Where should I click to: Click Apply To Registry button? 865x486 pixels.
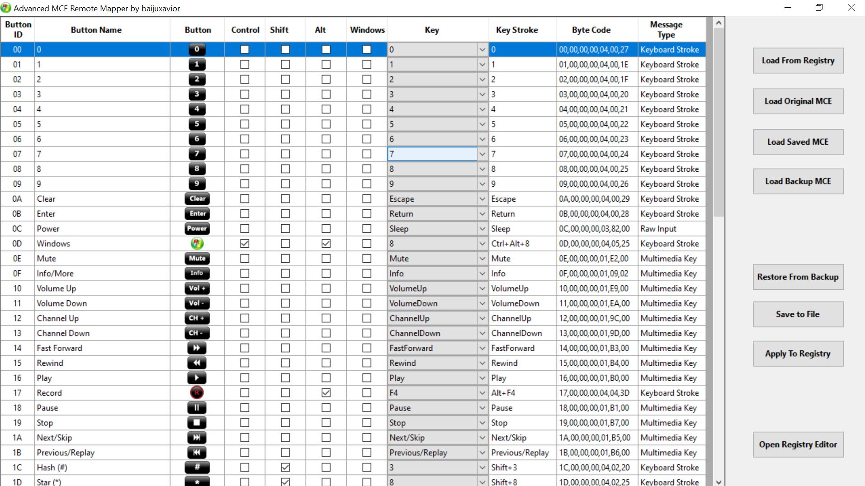[x=798, y=354]
